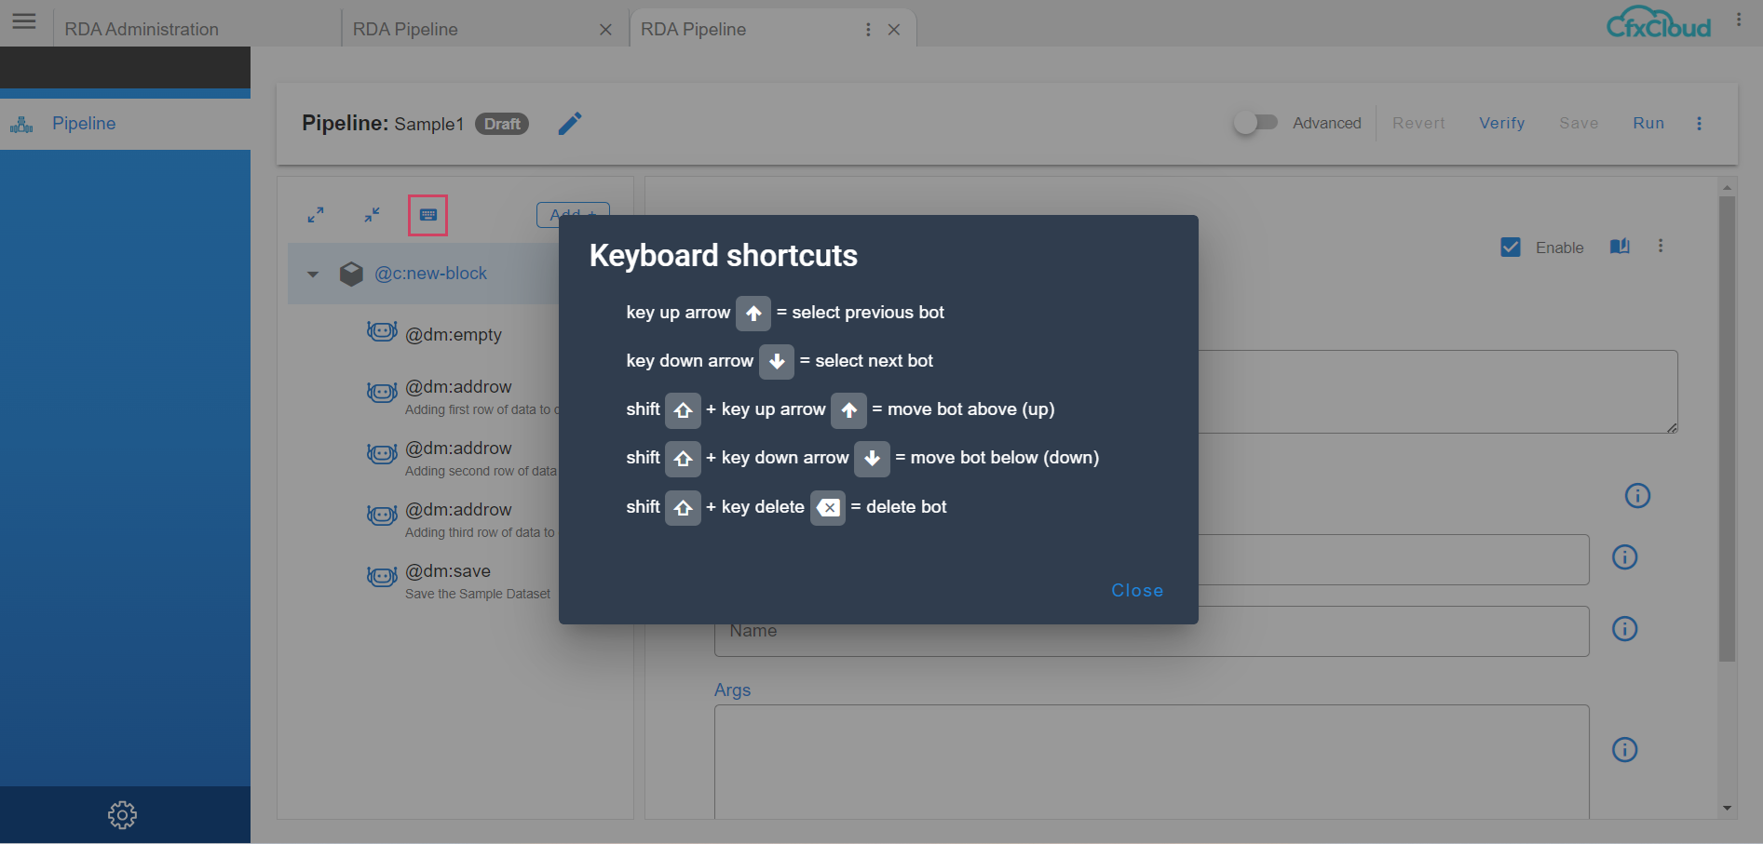Rename pipeline using the pencil edit icon
Image resolution: width=1763 pixels, height=844 pixels.
570,123
